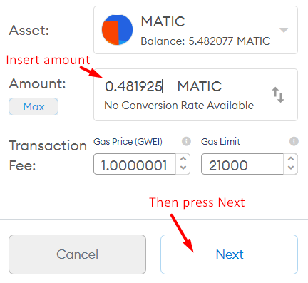Image resolution: width=308 pixels, height=283 pixels.
Task: Click the Gas Price (GWEI) label
Action: (128, 142)
